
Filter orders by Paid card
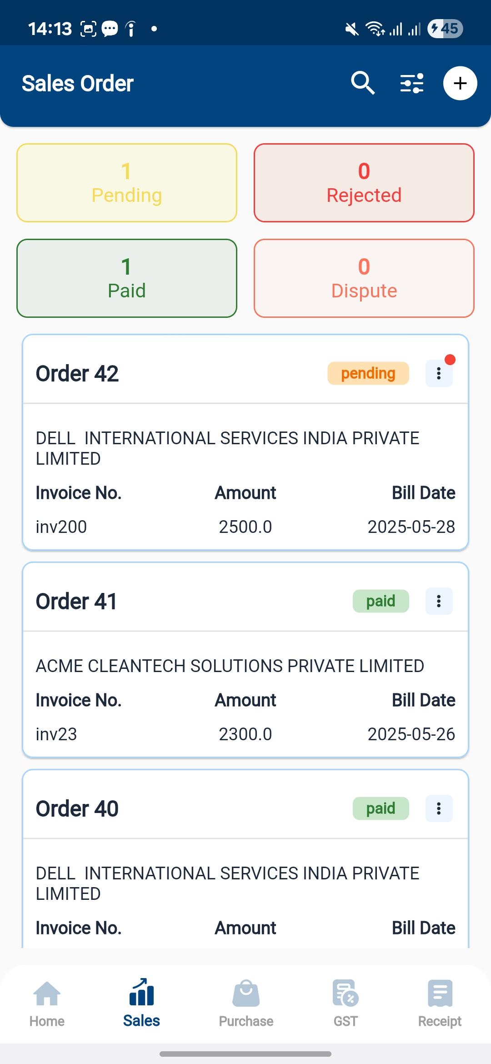[x=127, y=278]
